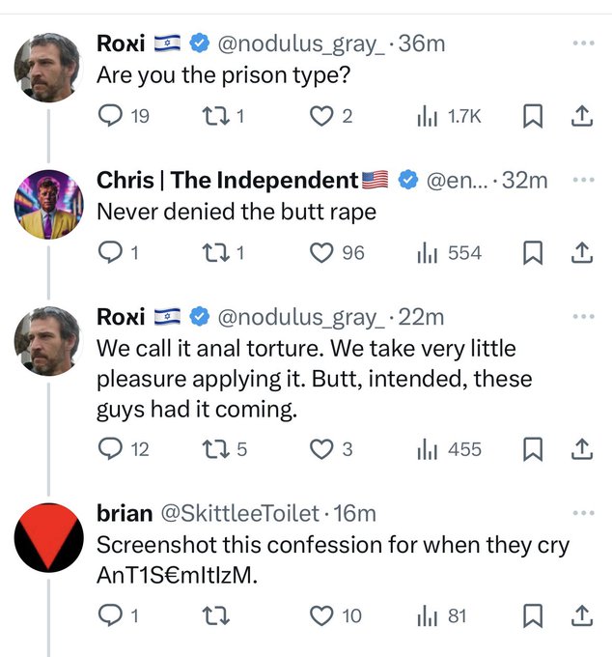Bookmark the "Are you the prison type?" tweet

point(531,117)
